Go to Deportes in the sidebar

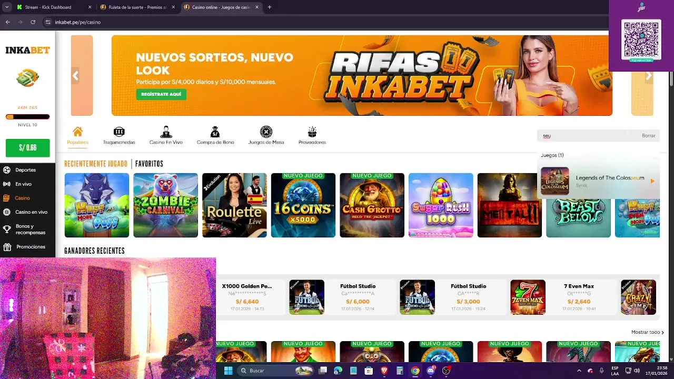[25, 170]
